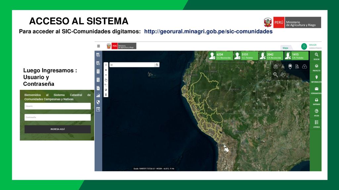The image size is (339, 190).
Task: Open INFORMACIÓN pin panel
Action: point(316,79)
